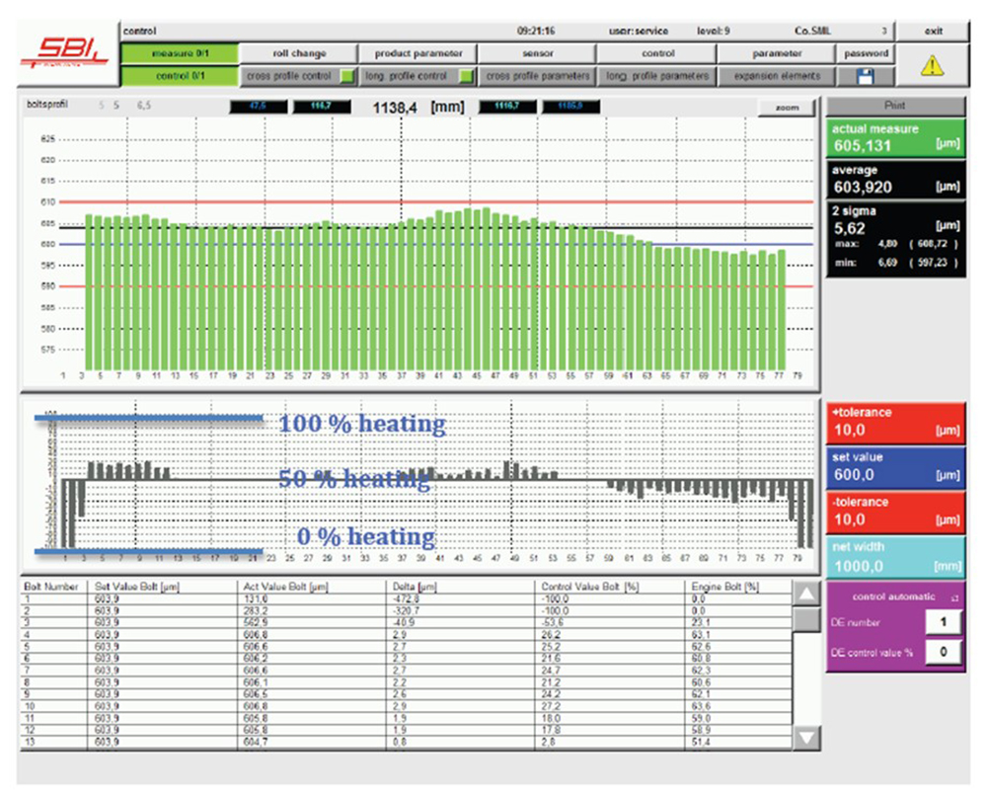Toggle the control 0/1 button
The width and height of the screenshot is (987, 797).
180,76
